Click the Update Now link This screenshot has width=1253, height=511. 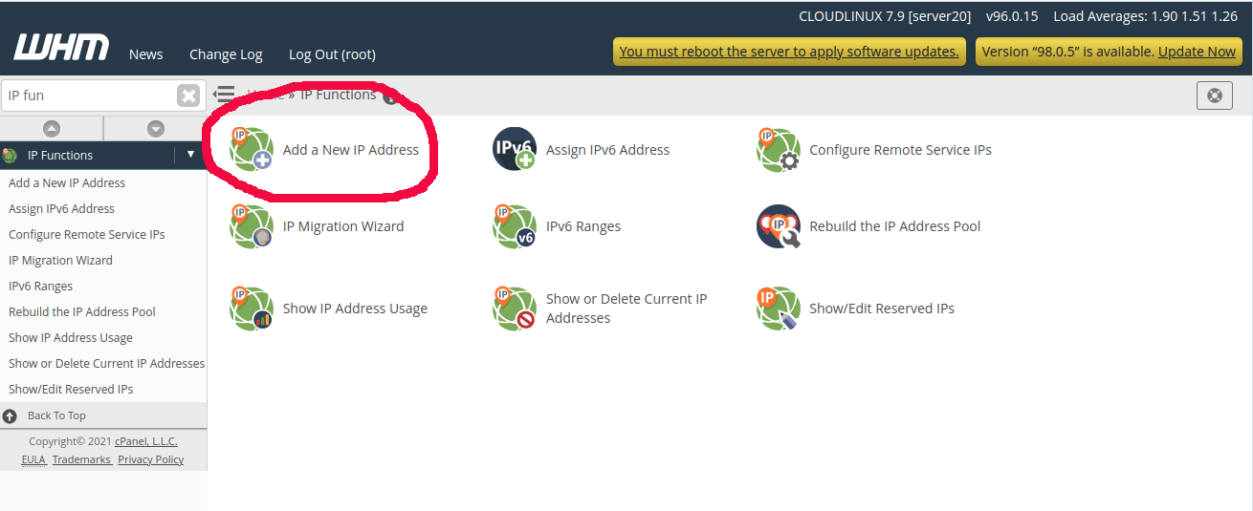click(1197, 52)
